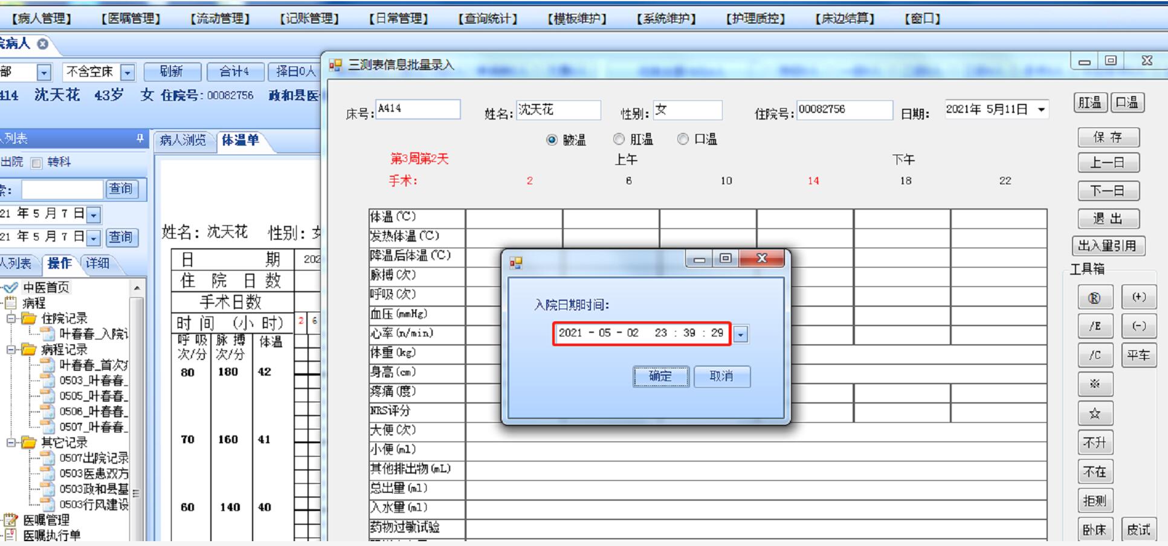Screen dimensions: 1168x546
Task: Open the second 5月7日 date dropdown
Action: tap(93, 237)
